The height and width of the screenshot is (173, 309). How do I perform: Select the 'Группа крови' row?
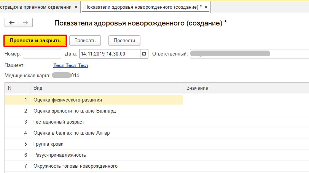pyautogui.click(x=48, y=144)
